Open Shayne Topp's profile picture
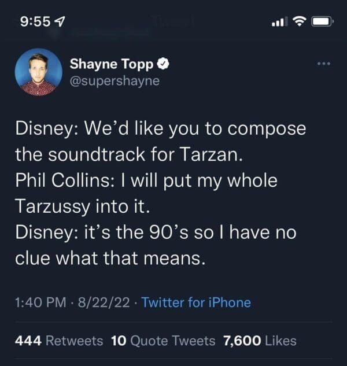Image resolution: width=347 pixels, height=366 pixels. (x=38, y=72)
